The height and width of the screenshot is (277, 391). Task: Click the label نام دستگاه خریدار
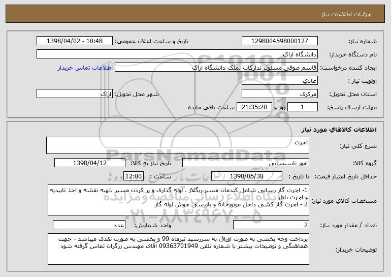coord(353,54)
